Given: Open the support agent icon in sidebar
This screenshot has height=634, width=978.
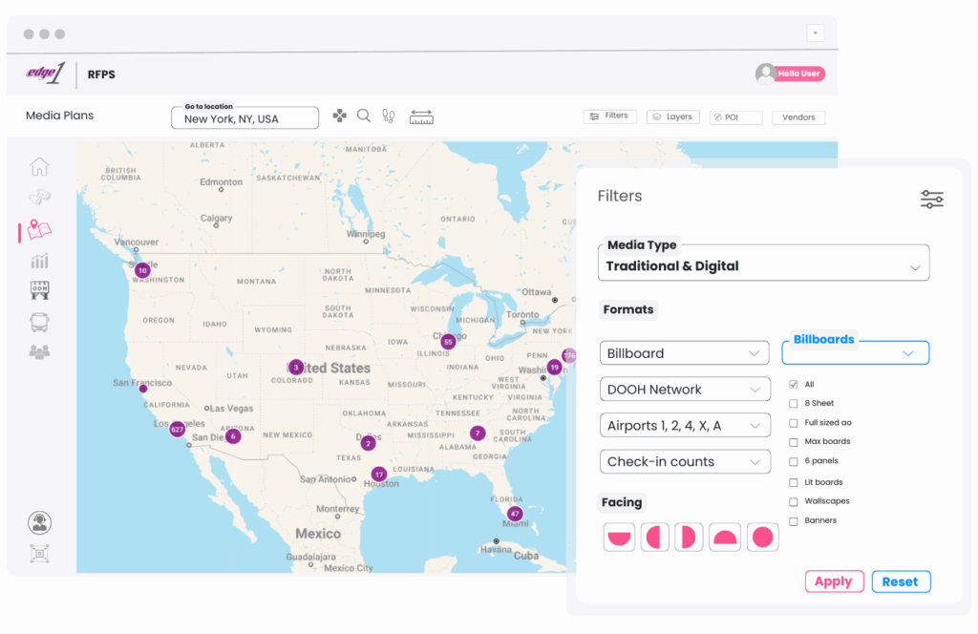Looking at the screenshot, I should pyautogui.click(x=39, y=522).
